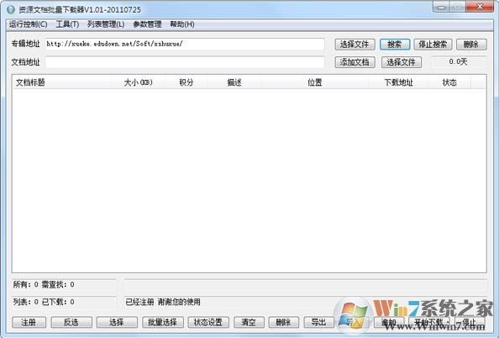The height and width of the screenshot is (338, 499).
Task: Sort by the 文档标题 column header
Action: (62, 82)
